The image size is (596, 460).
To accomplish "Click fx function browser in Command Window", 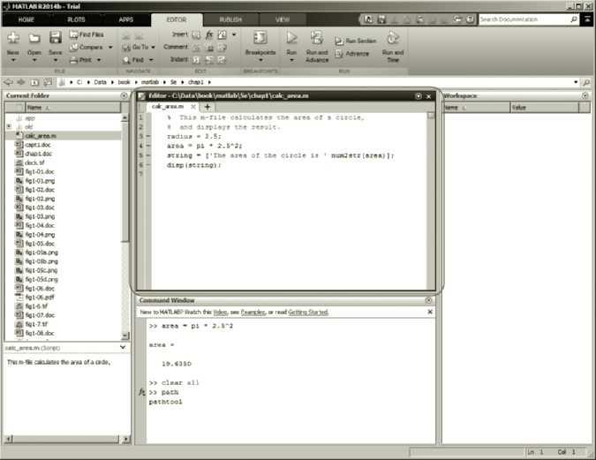I will (x=142, y=392).
